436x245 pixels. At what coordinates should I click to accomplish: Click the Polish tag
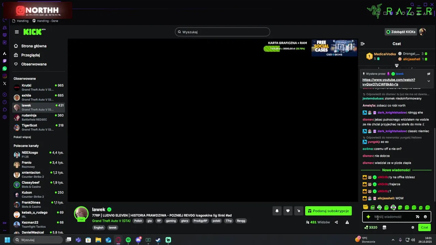[138, 221]
